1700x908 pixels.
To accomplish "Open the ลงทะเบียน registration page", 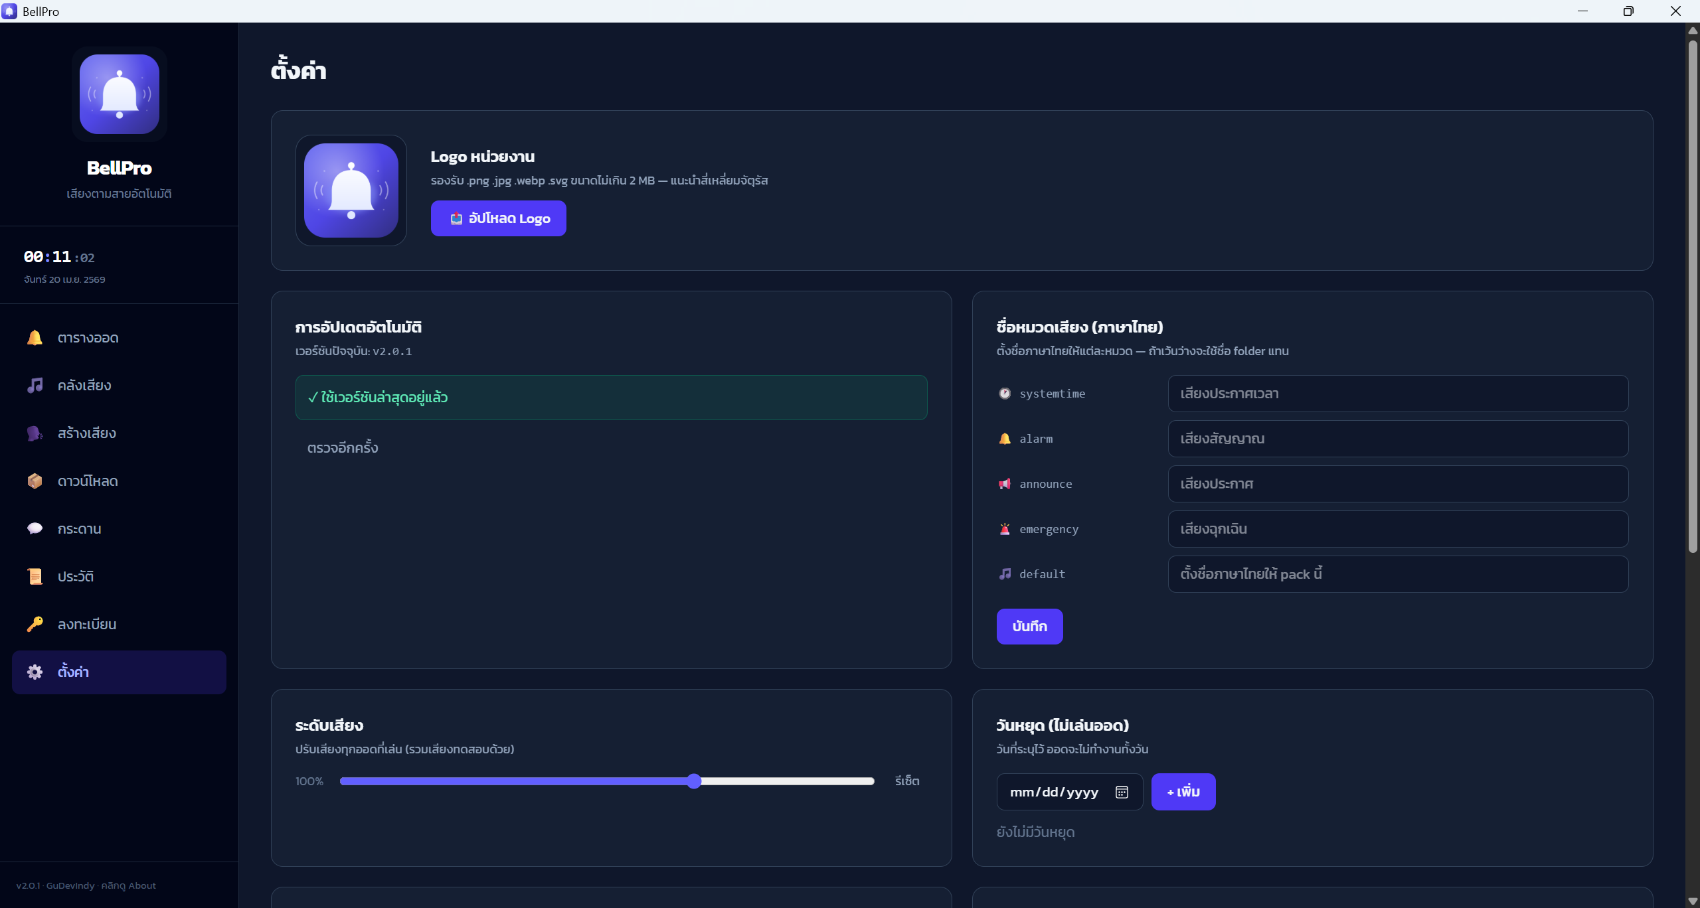I will [119, 625].
